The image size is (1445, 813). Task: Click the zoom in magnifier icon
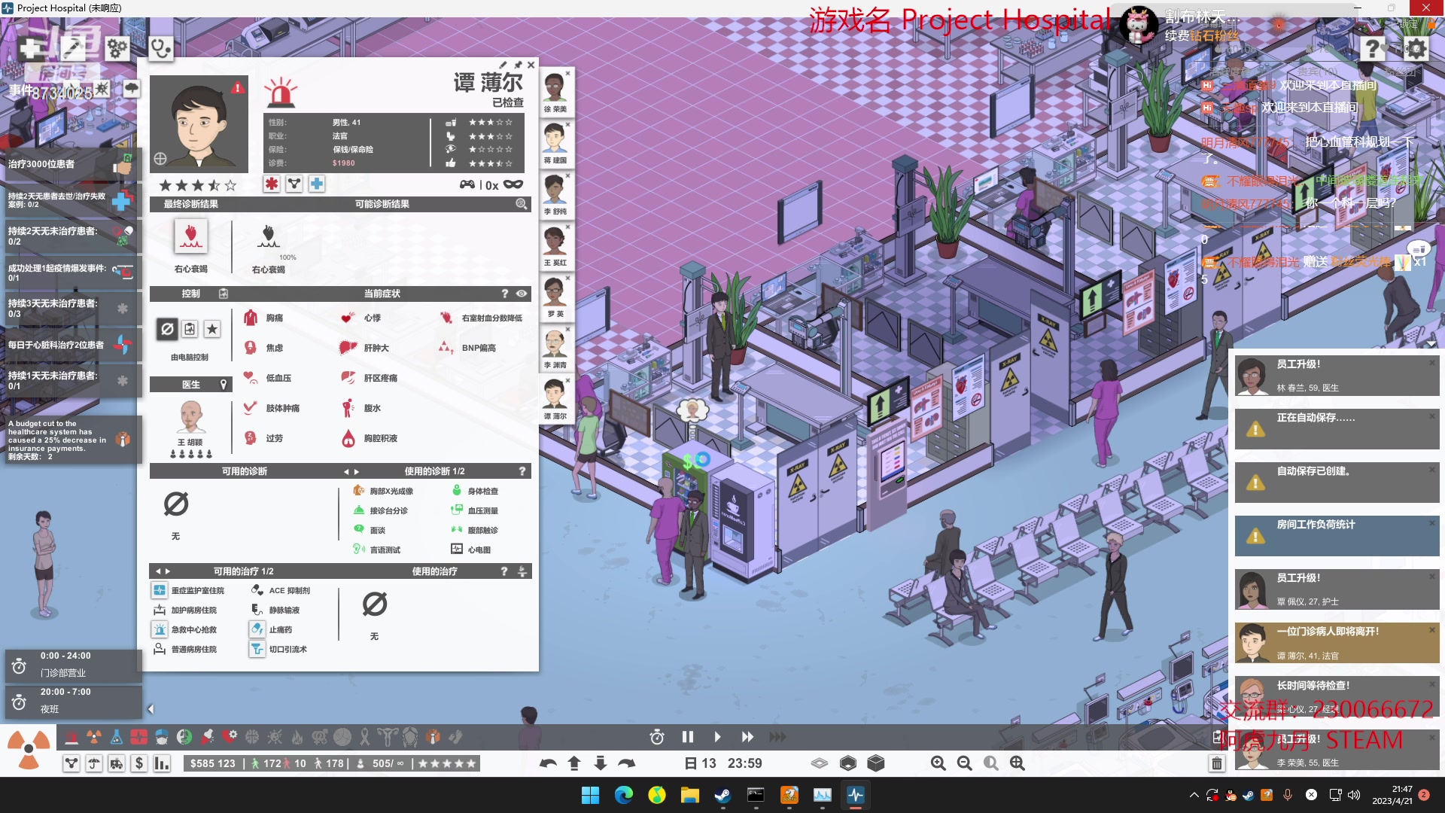[938, 763]
